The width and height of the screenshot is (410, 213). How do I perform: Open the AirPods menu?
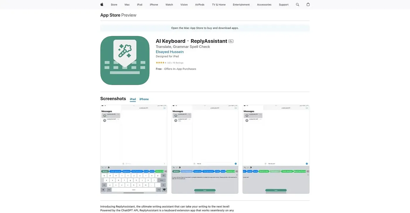200,5
